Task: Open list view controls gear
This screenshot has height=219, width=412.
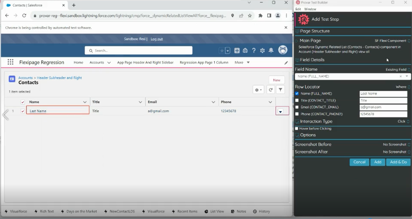Action: (258, 90)
